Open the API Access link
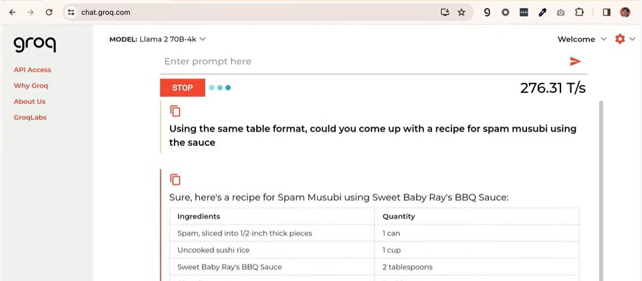This screenshot has height=281, width=642. coord(32,70)
